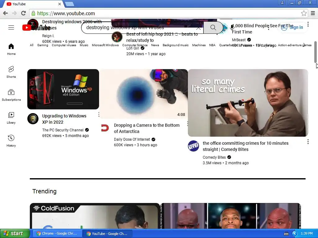318x238 pixels.
Task: Open video title Upgrading to Windows XP in 2022
Action: (x=64, y=119)
